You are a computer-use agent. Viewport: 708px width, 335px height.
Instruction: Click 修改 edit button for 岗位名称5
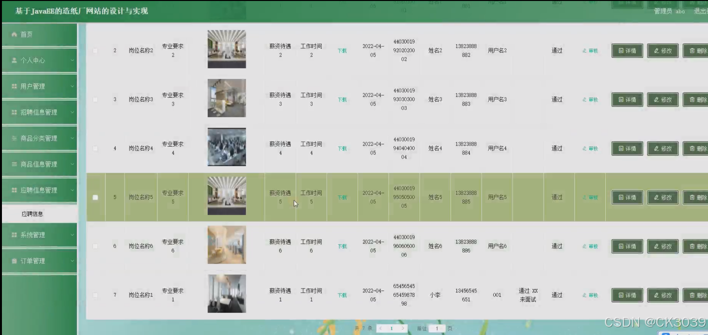(663, 198)
